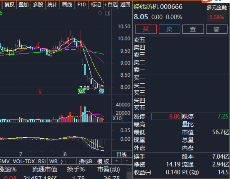Toggle the side panel layout icon
230x179 pixels.
108,13
